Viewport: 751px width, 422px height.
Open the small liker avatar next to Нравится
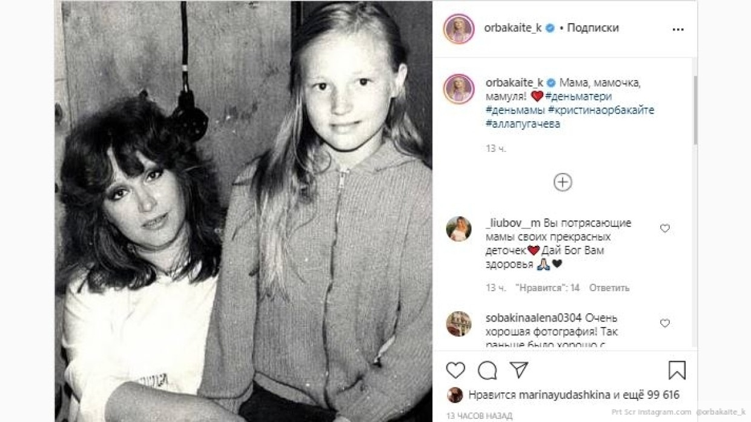(x=455, y=395)
